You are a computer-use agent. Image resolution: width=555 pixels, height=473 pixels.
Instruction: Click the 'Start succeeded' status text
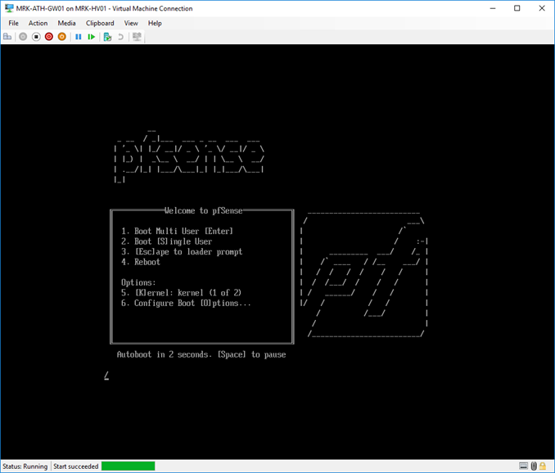(x=76, y=466)
